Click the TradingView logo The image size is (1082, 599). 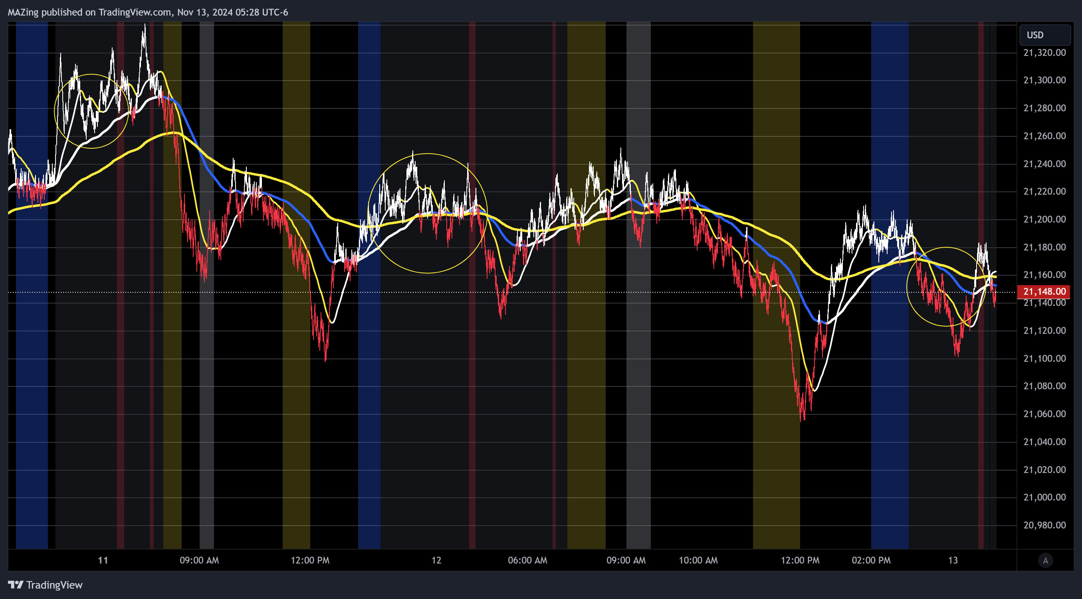point(46,585)
